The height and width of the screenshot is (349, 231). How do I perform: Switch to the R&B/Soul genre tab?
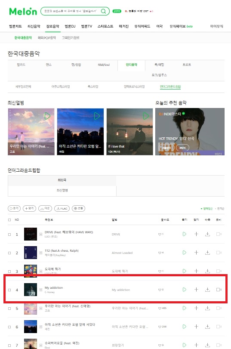point(104,65)
